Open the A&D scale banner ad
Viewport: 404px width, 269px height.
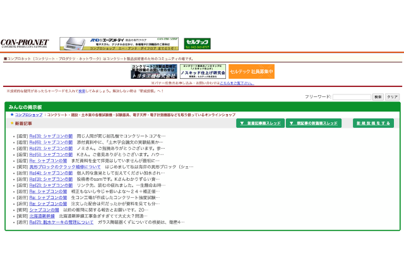[120, 43]
